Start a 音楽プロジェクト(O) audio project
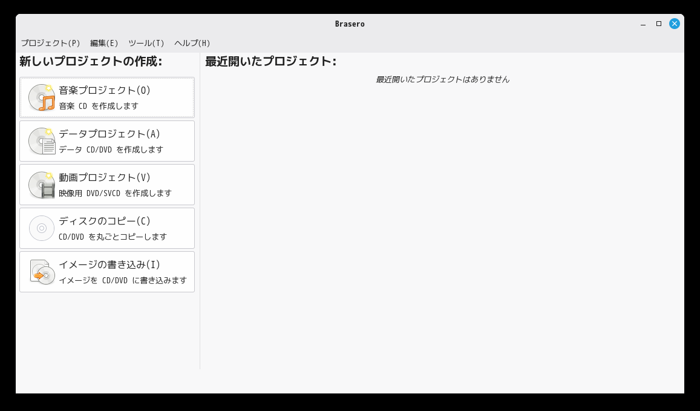 click(107, 97)
